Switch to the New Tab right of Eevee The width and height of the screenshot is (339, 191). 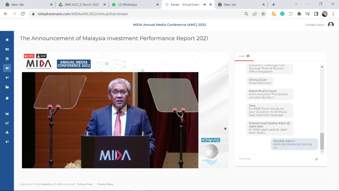point(241,4)
